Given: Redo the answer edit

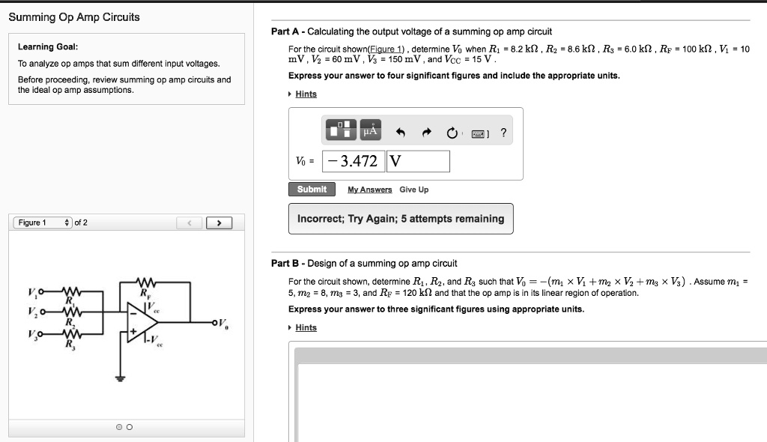Looking at the screenshot, I should tap(425, 129).
